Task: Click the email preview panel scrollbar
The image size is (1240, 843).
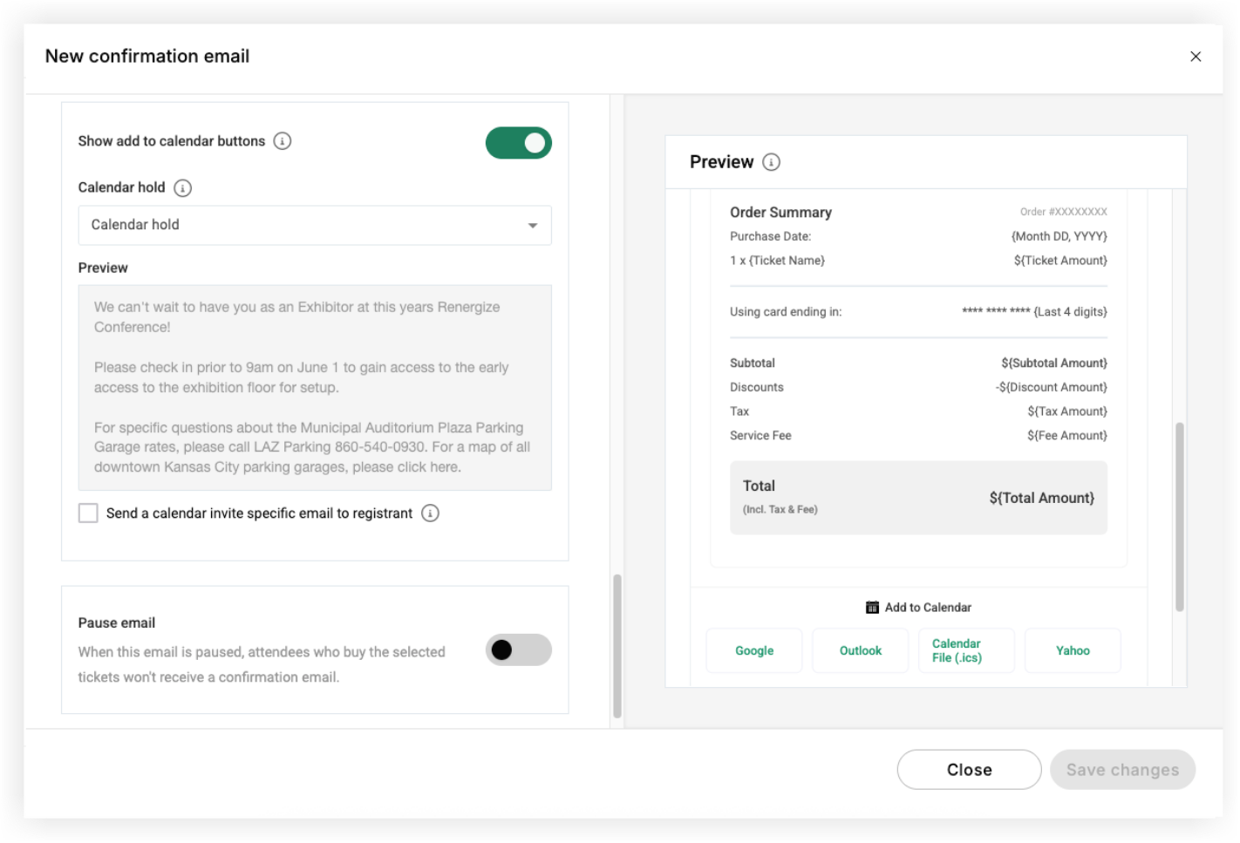Action: [1179, 517]
